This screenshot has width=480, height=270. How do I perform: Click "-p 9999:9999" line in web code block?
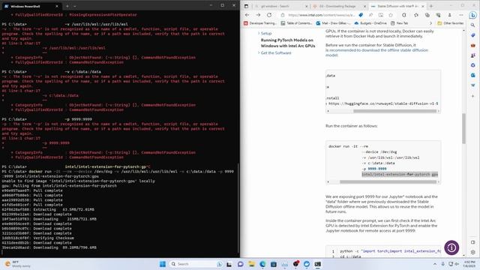coord(374,169)
